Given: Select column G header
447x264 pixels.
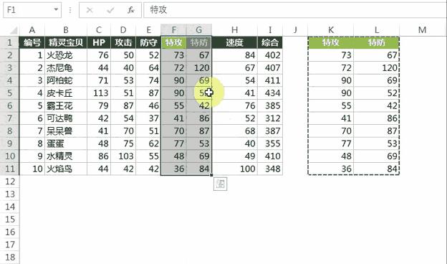Looking at the screenshot, I should point(199,30).
